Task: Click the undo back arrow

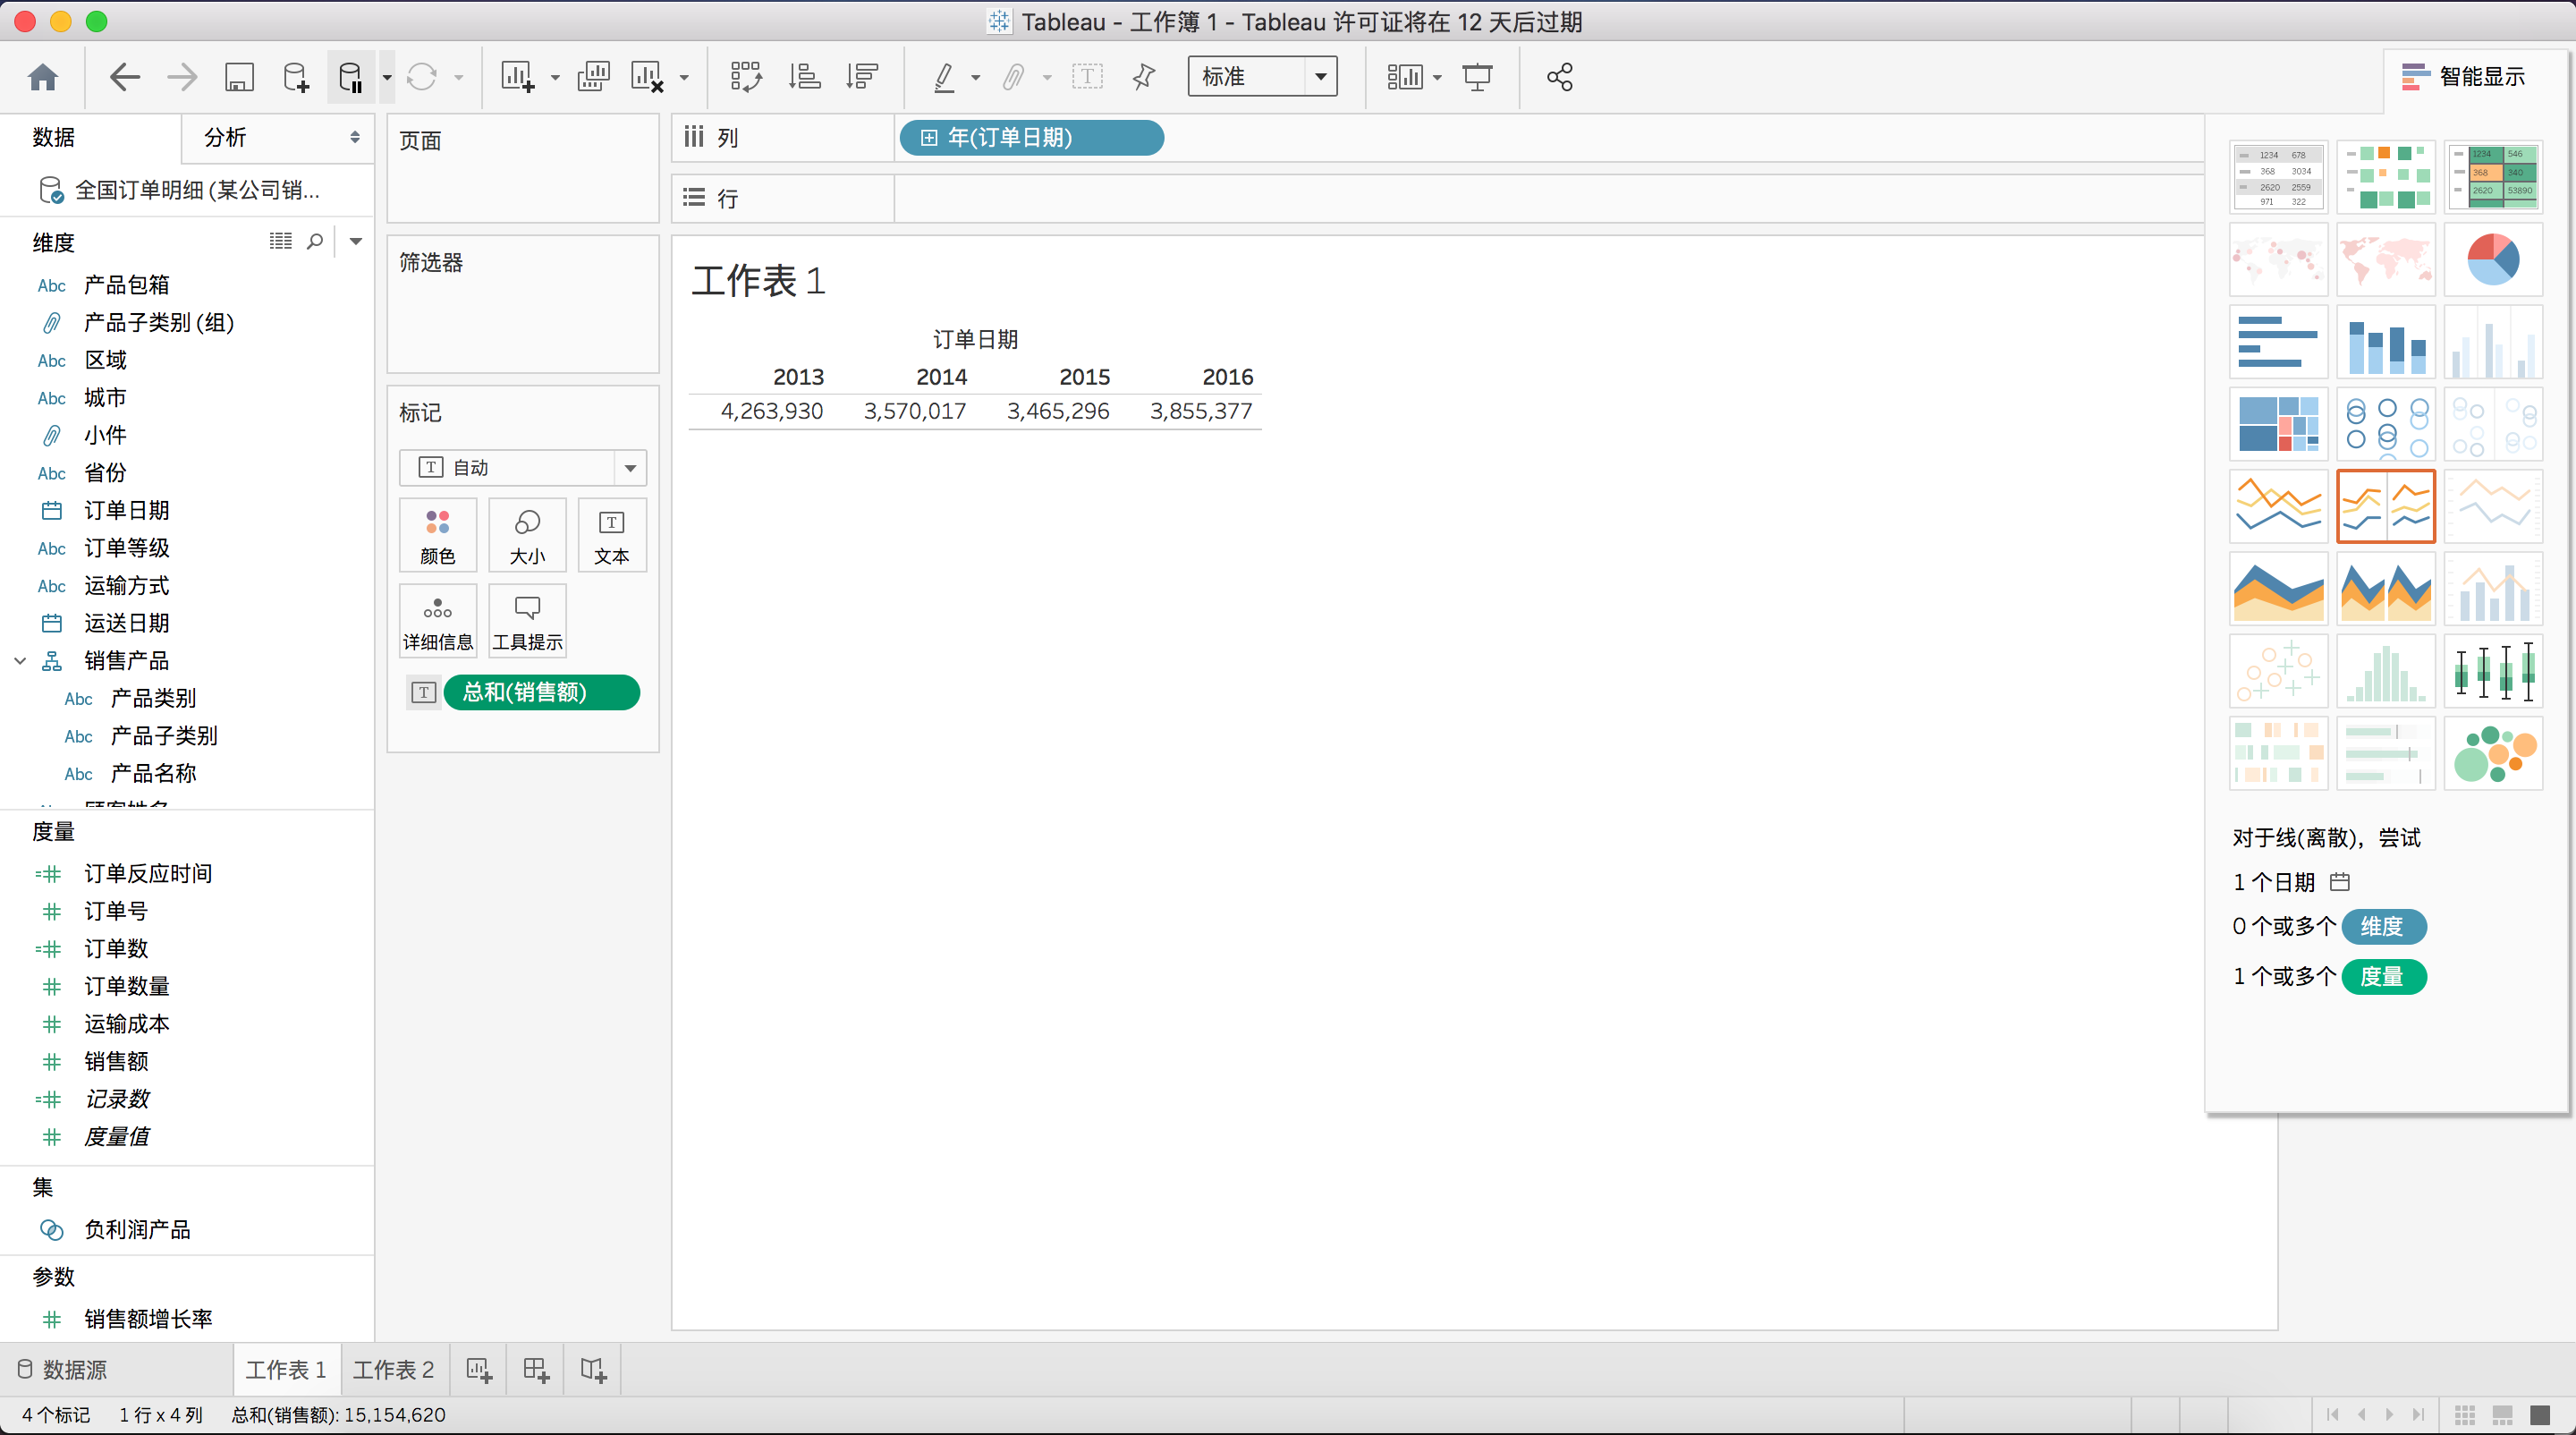Action: tap(124, 77)
